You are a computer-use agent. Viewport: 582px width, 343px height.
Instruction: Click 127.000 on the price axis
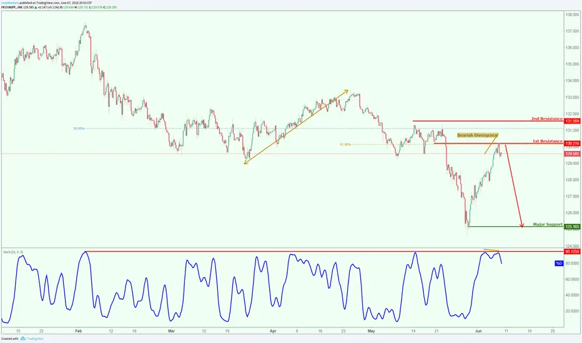point(573,196)
